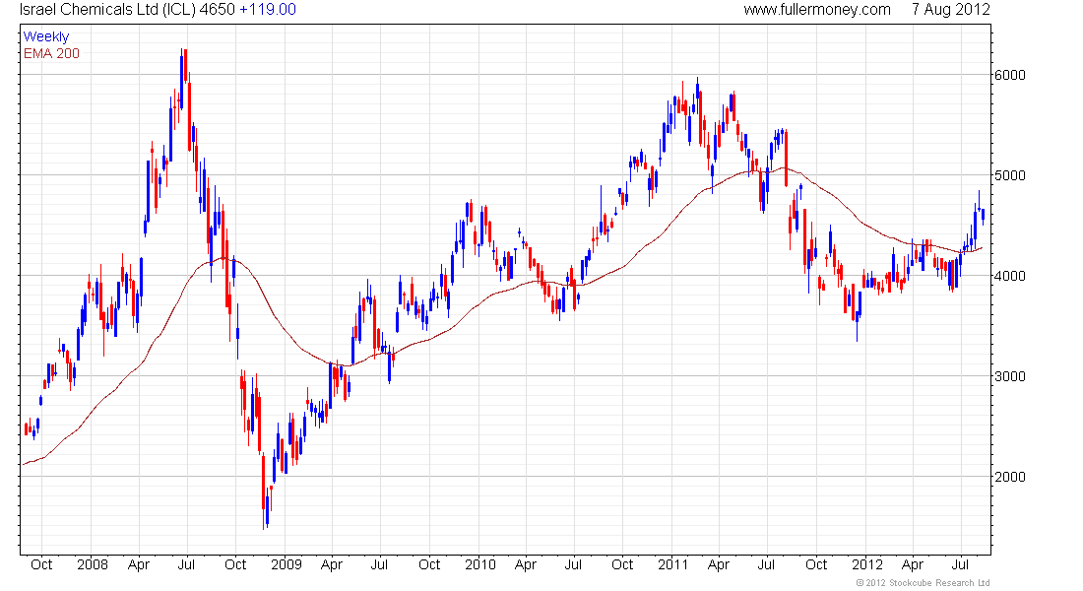The width and height of the screenshot is (1083, 591).
Task: Click the +119.00 price change value
Action: [267, 10]
